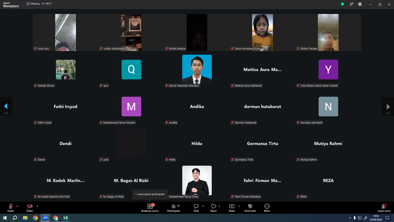Open the first Chrome taskbar icon
394x222 pixels.
tap(35, 218)
